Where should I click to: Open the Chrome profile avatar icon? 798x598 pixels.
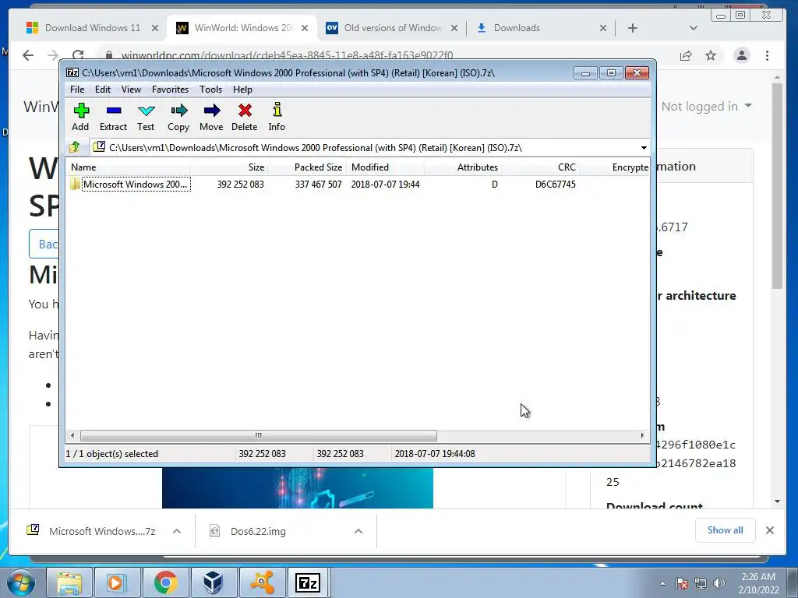[742, 55]
